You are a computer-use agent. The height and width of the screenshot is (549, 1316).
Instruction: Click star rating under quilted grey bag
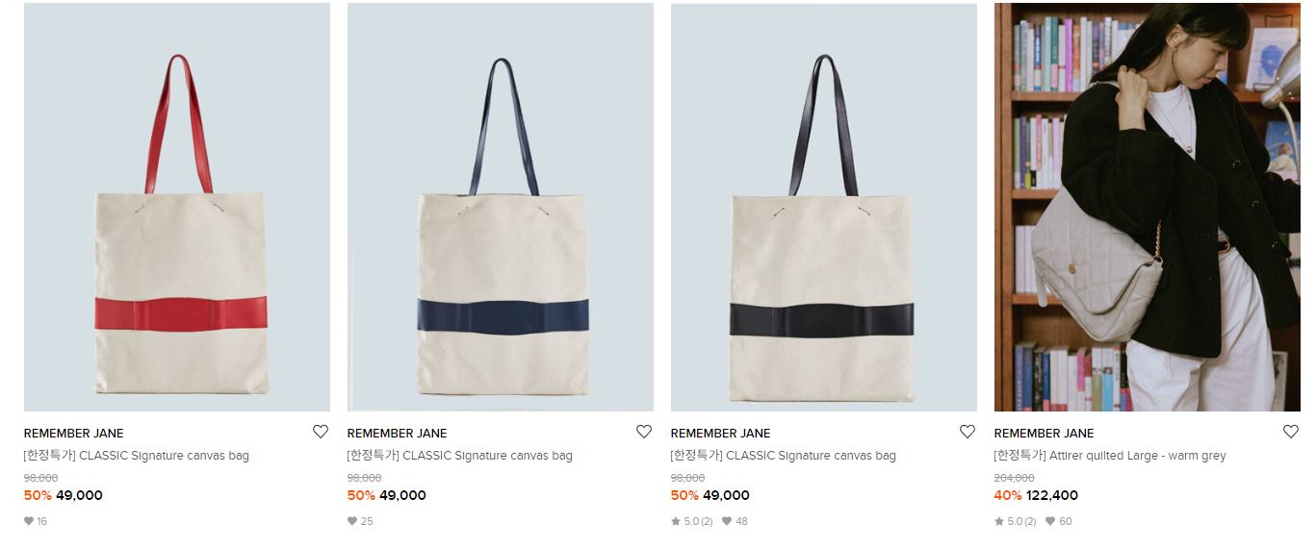[1015, 521]
